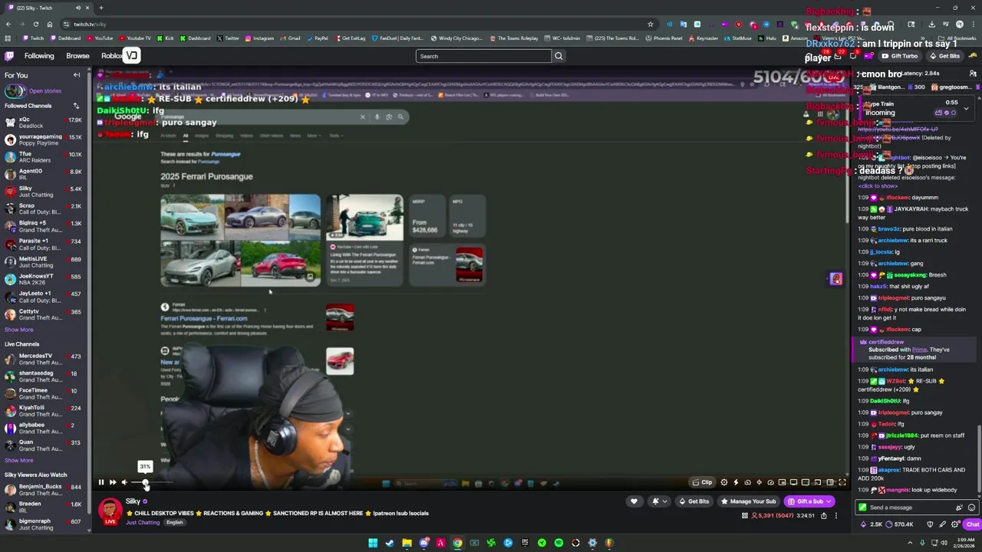This screenshot has width=982, height=552.
Task: Open File Explorer from taskbar
Action: point(407,543)
